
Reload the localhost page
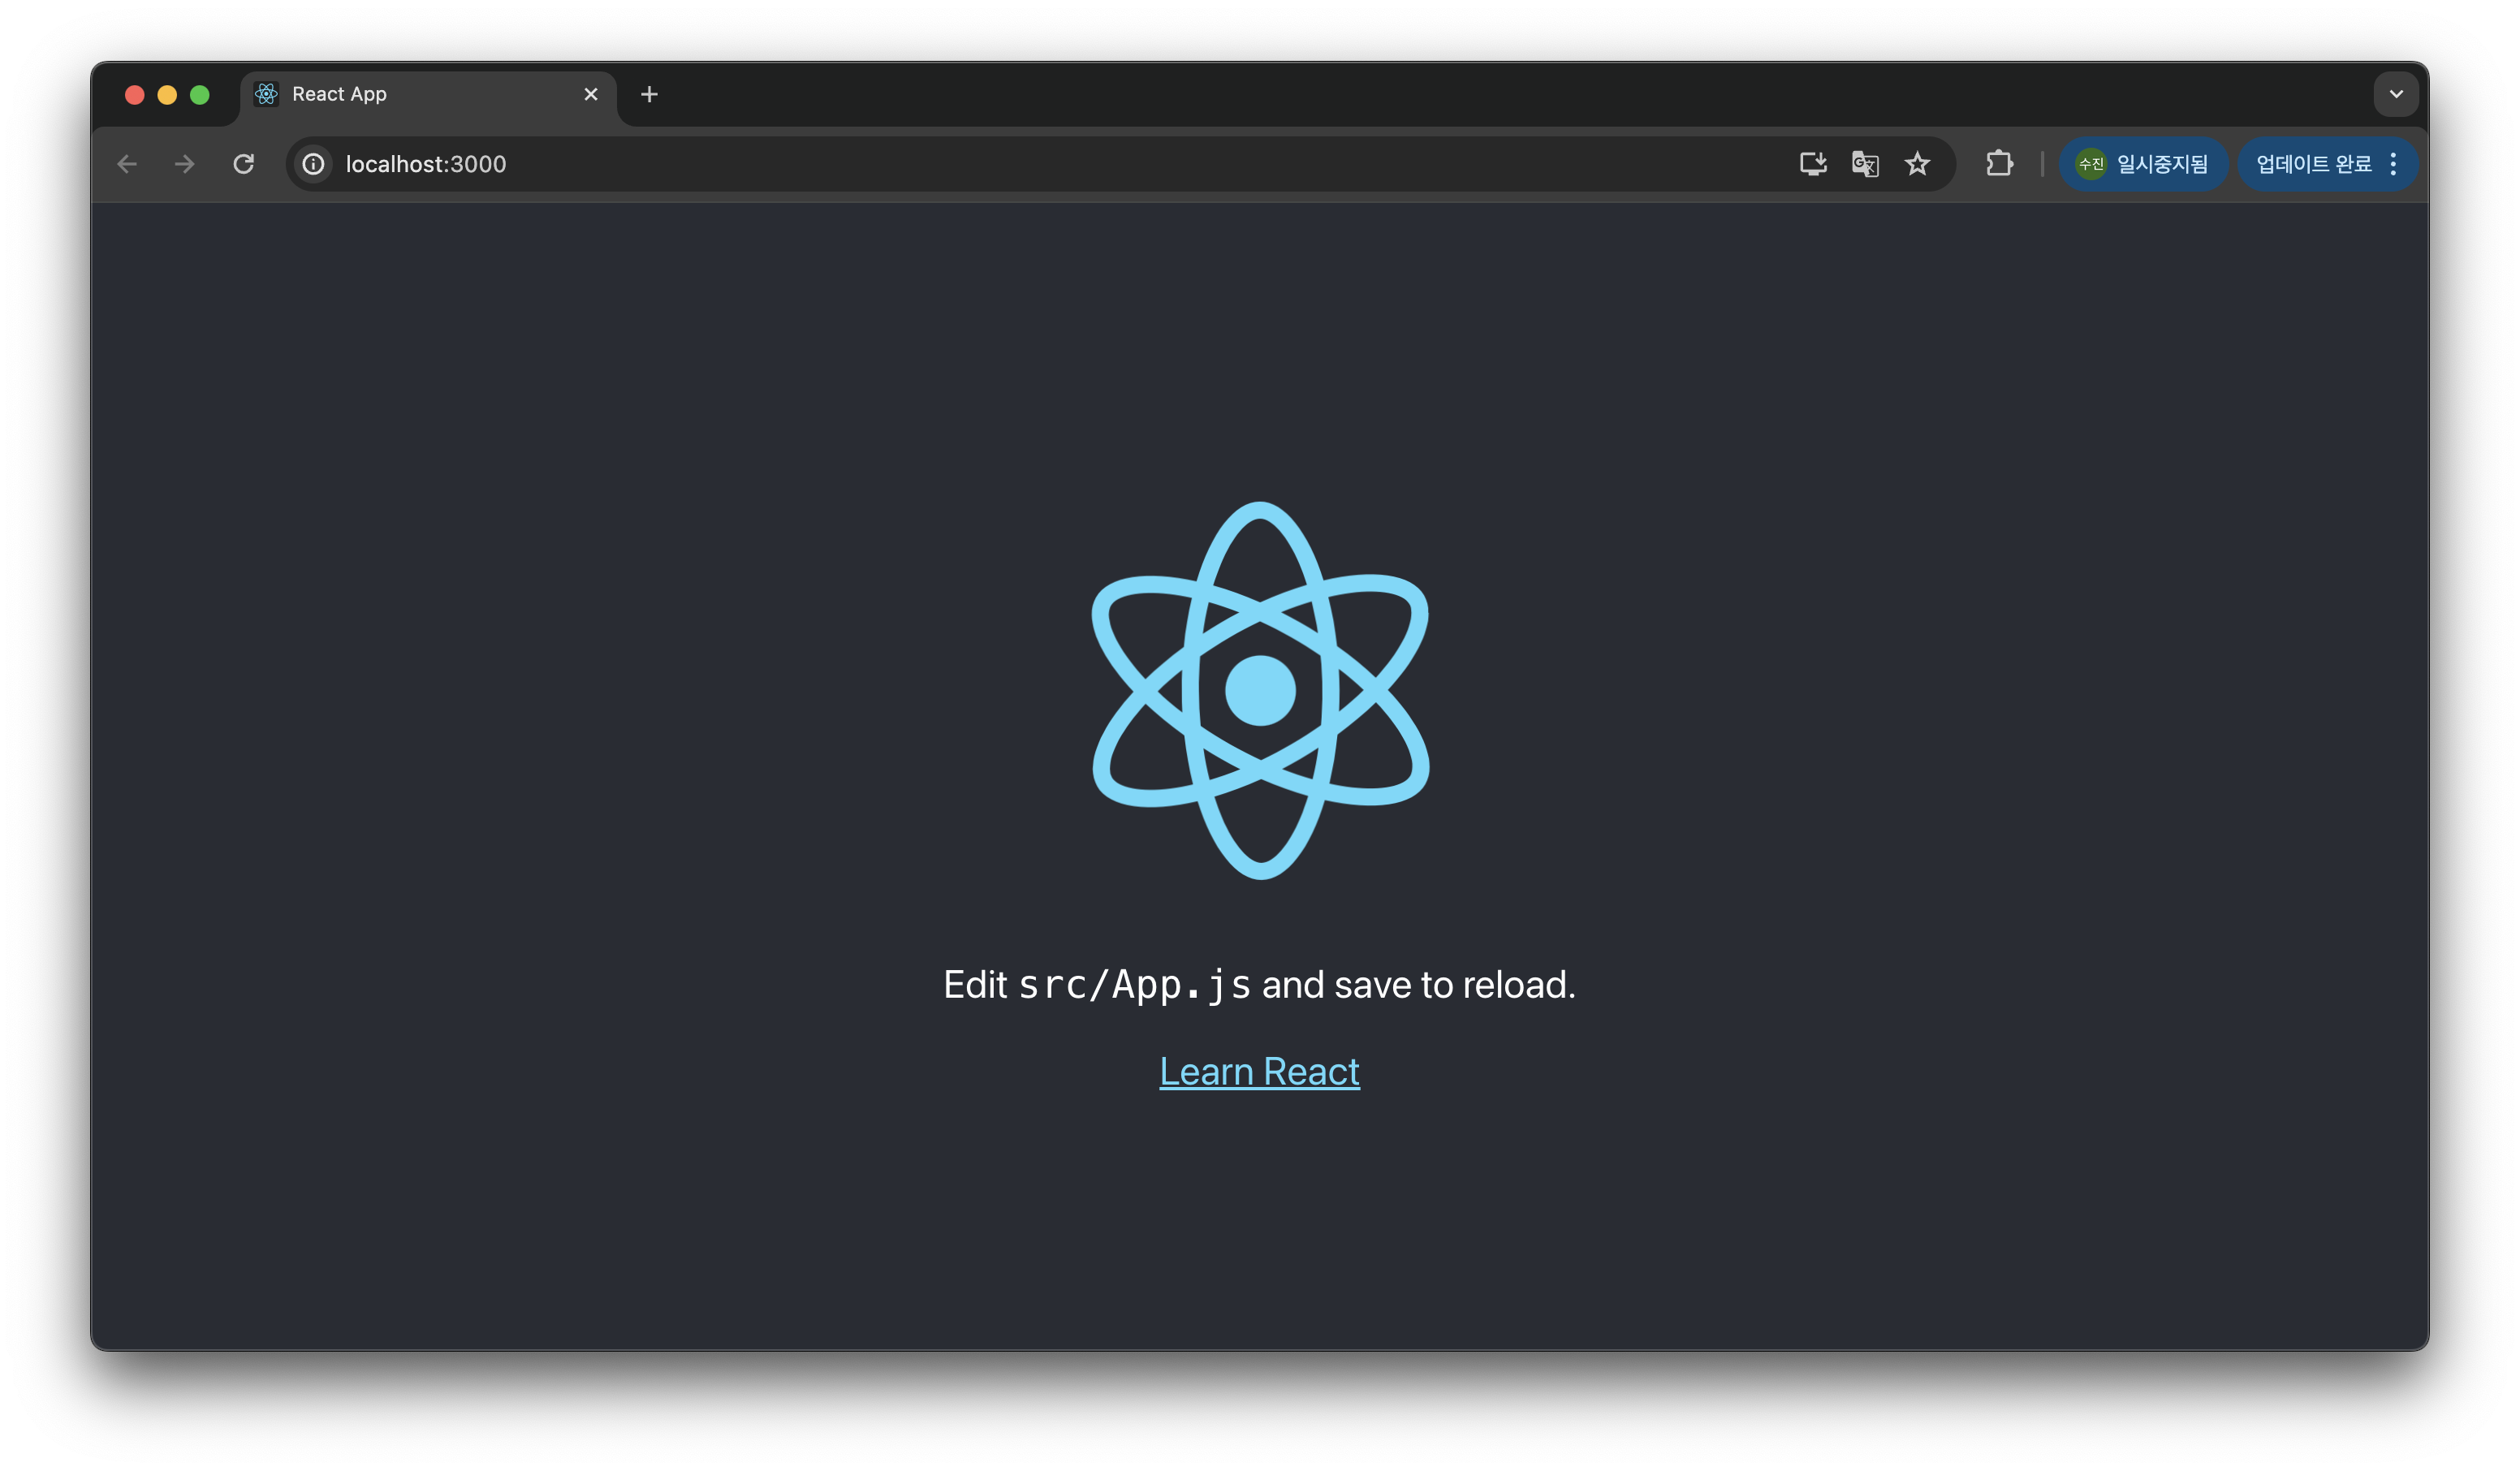tap(244, 164)
